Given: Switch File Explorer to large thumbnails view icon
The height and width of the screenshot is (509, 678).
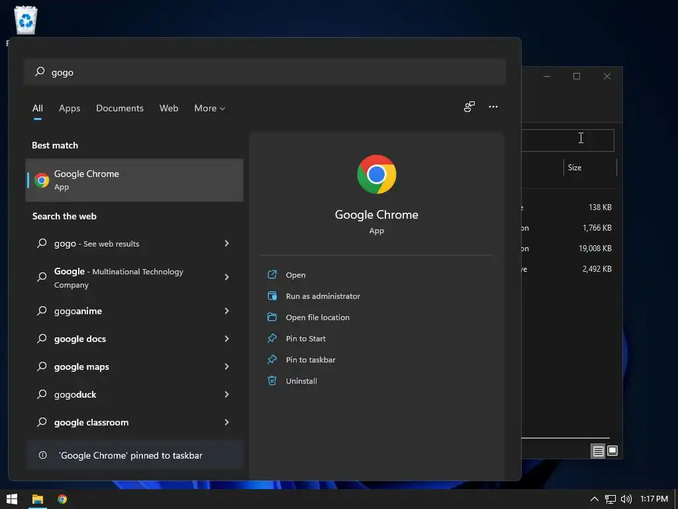Looking at the screenshot, I should coord(612,451).
